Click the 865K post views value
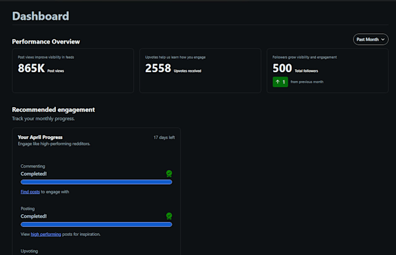The height and width of the screenshot is (255, 396). (x=31, y=68)
